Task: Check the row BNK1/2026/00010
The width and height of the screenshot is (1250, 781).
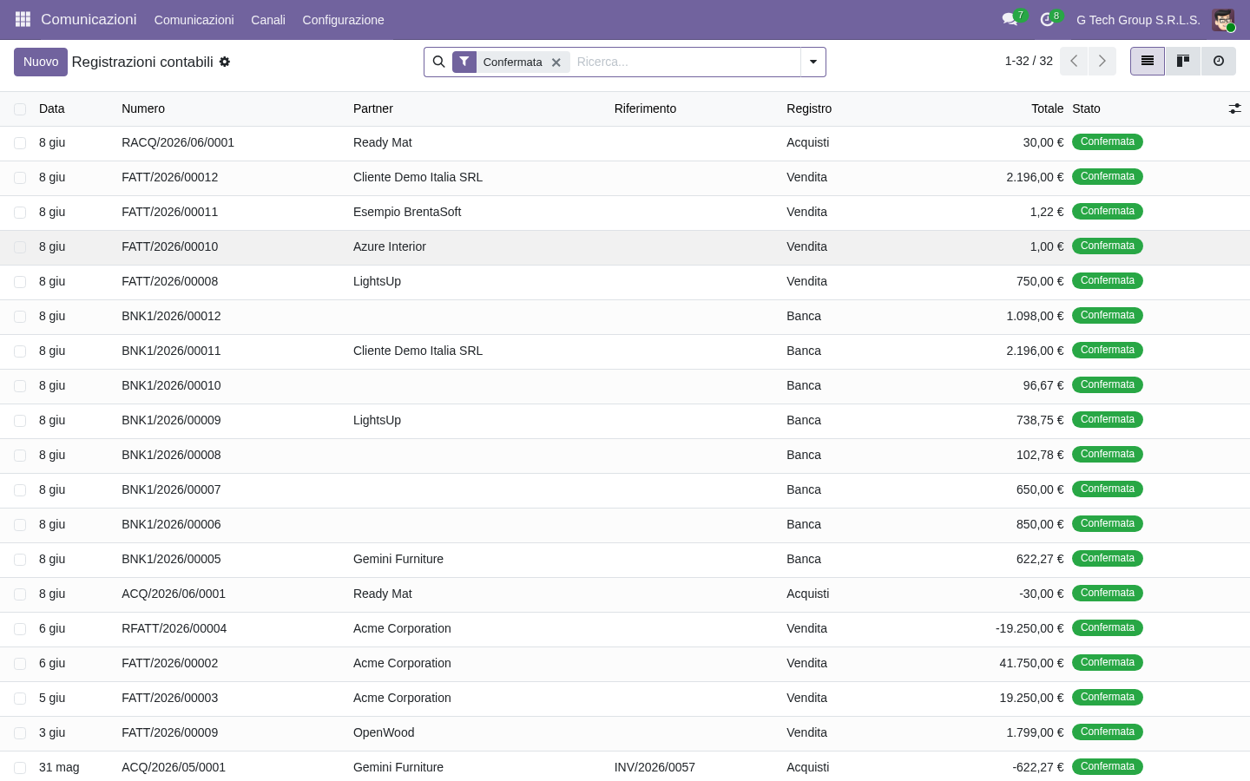Action: tap(20, 386)
